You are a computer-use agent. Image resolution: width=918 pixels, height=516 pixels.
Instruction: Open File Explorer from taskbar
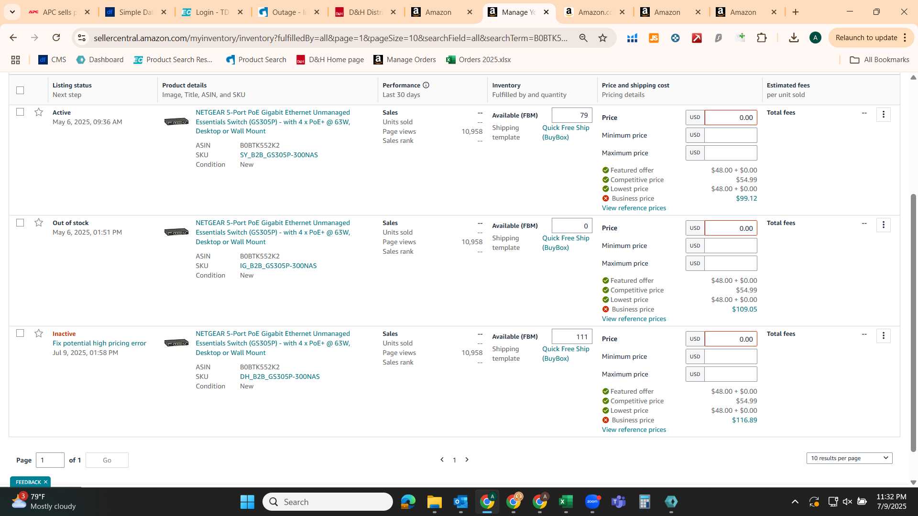tap(434, 502)
